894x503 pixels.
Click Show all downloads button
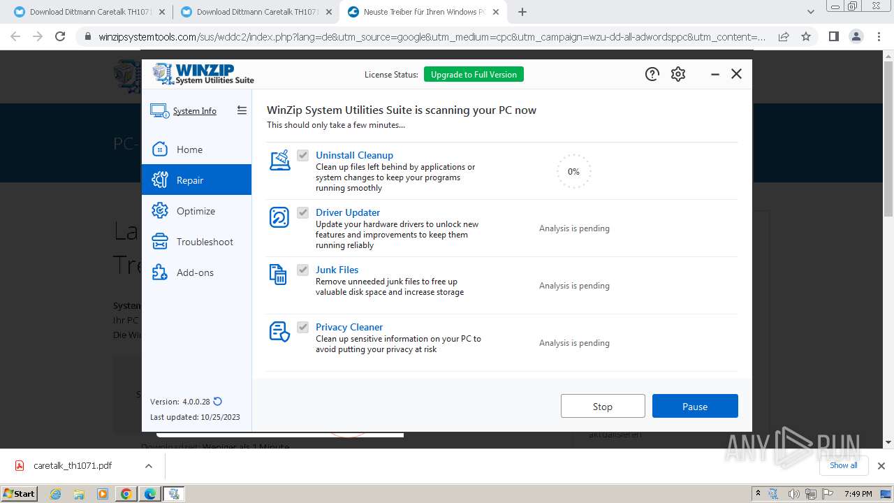pos(844,465)
